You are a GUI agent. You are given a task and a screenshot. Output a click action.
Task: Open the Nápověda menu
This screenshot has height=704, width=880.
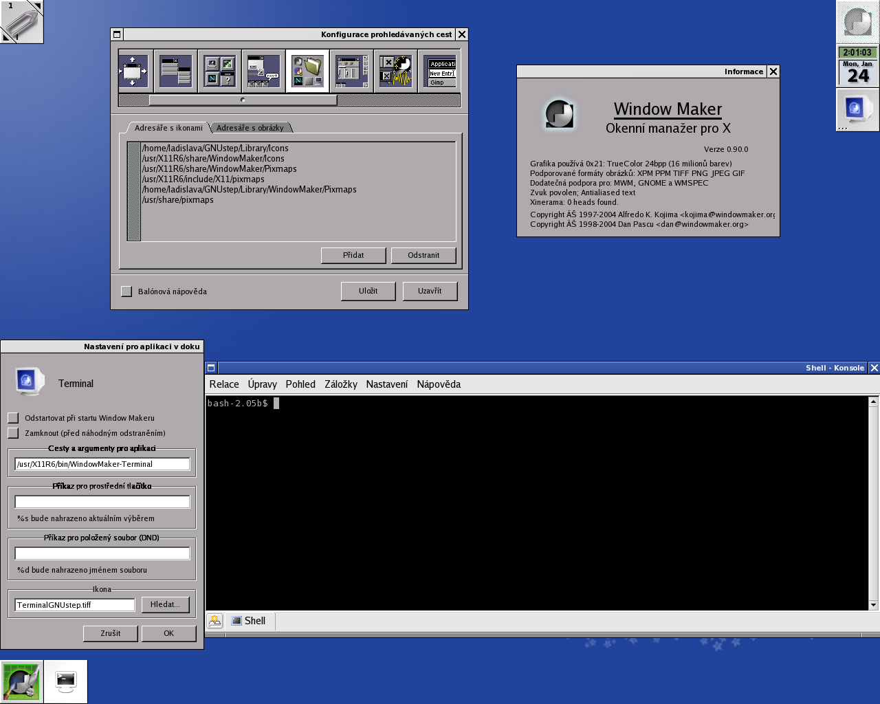439,384
